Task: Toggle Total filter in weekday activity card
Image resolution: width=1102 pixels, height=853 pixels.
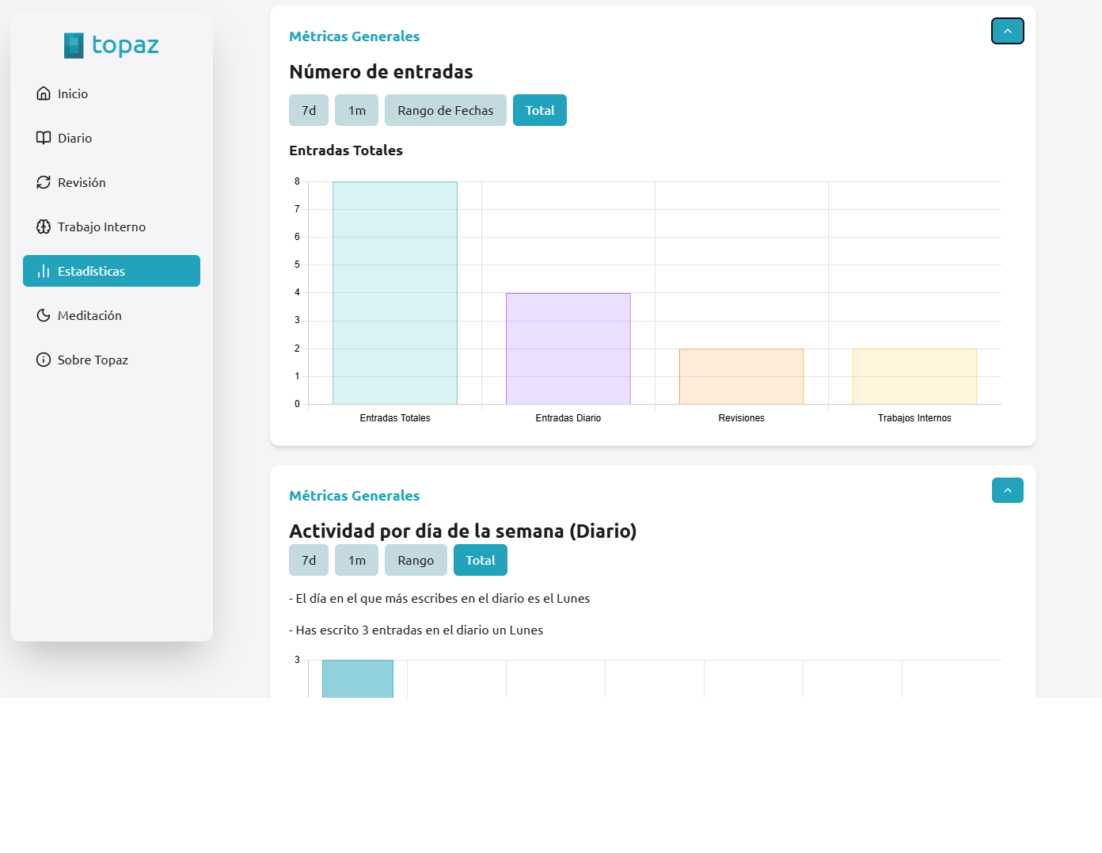Action: (480, 560)
